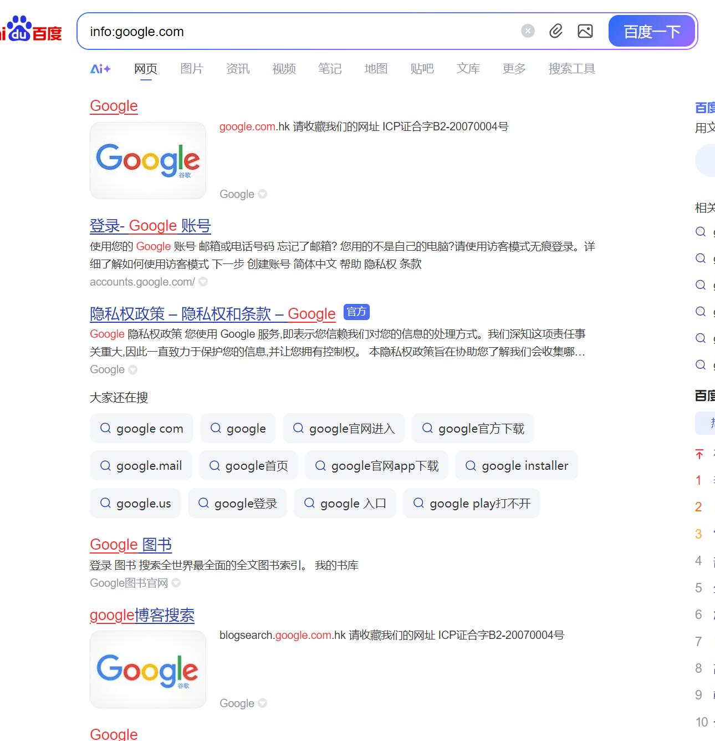
Task: Expand the 搜索工具 search tools panel
Action: [x=571, y=68]
